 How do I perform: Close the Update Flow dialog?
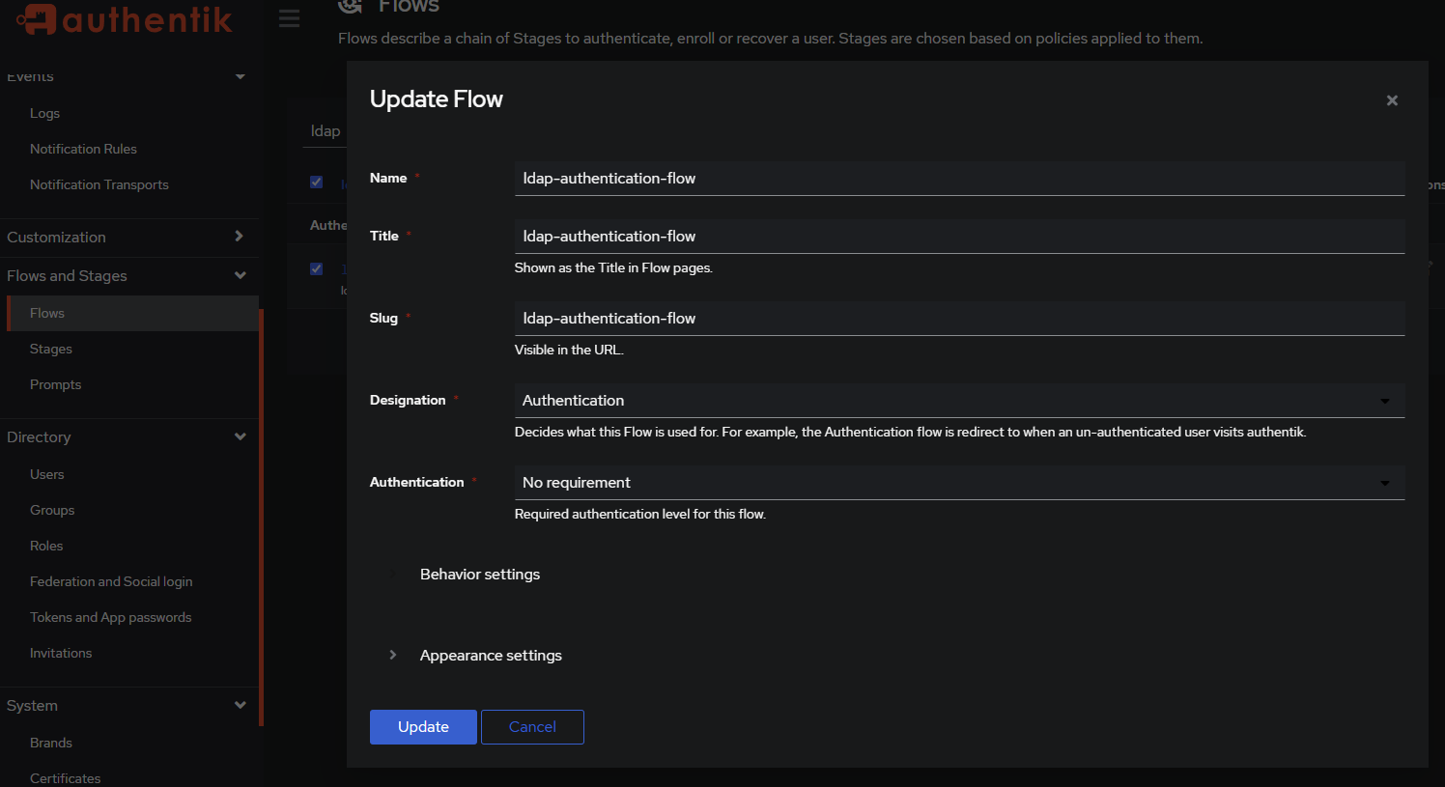[1392, 100]
